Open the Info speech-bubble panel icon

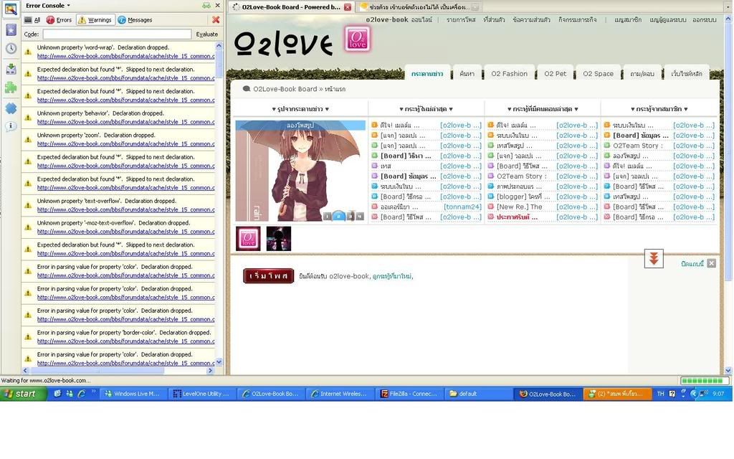point(11,126)
